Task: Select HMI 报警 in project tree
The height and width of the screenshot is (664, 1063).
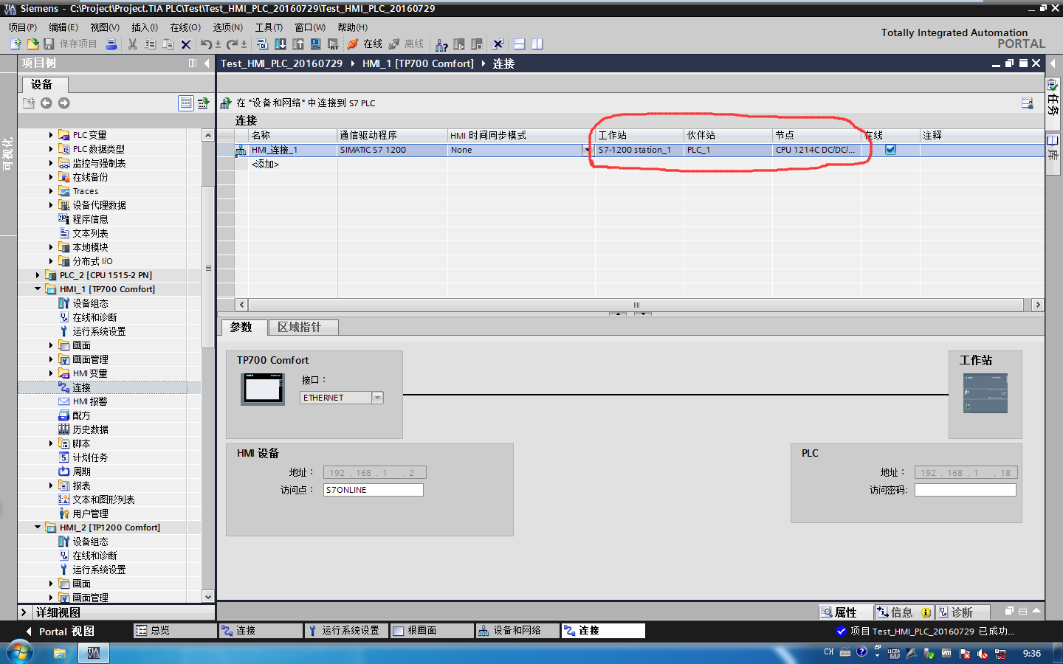Action: coord(90,401)
